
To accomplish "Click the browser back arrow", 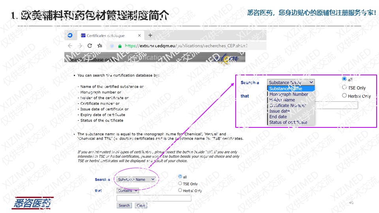I will [70, 46].
